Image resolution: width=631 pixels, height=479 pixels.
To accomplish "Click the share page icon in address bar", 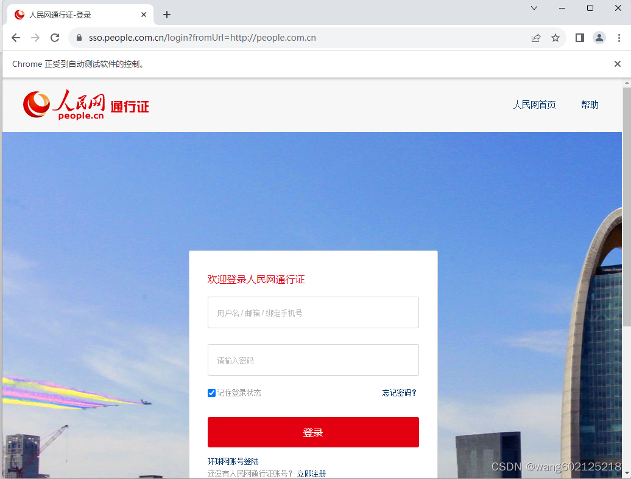I will [535, 38].
